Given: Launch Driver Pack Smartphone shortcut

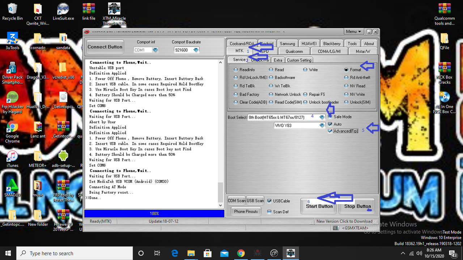Looking at the screenshot, I should pos(12,73).
